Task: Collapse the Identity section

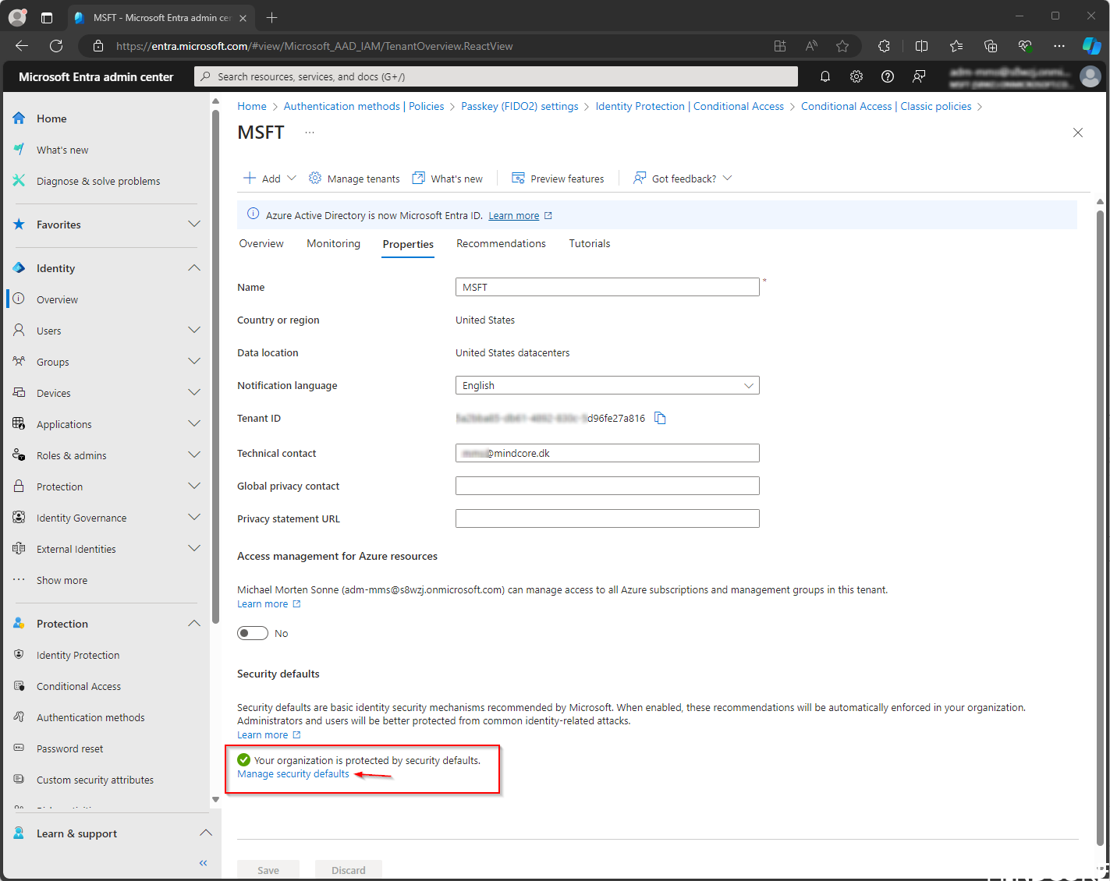Action: click(193, 268)
